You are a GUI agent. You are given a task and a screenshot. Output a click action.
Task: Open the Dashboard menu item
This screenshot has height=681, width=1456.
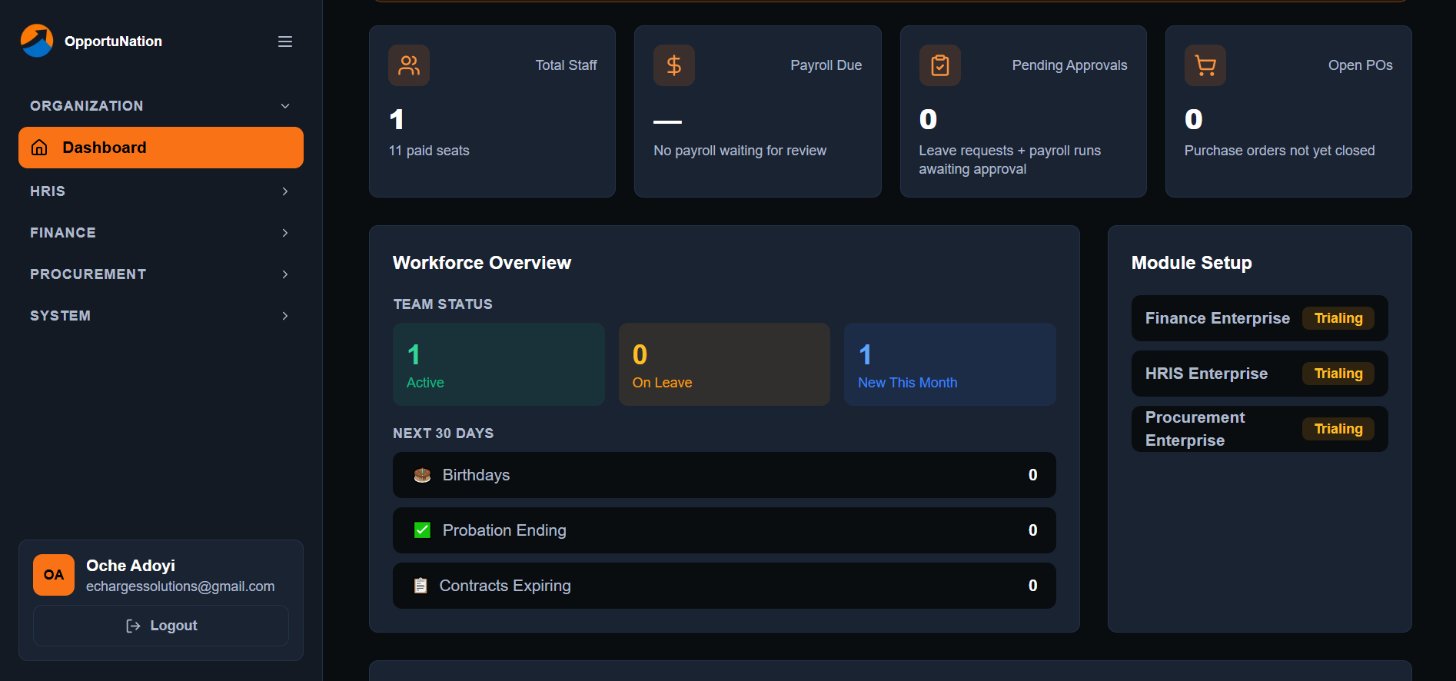point(161,148)
